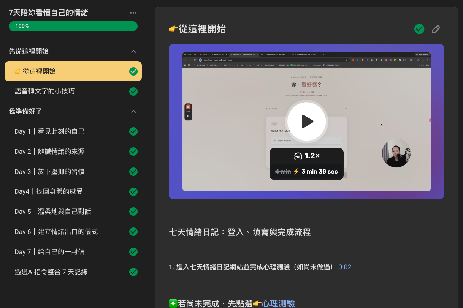Collapse the 先從這裡開始 section
Viewport: 463px width, 308px height.
coord(133,51)
